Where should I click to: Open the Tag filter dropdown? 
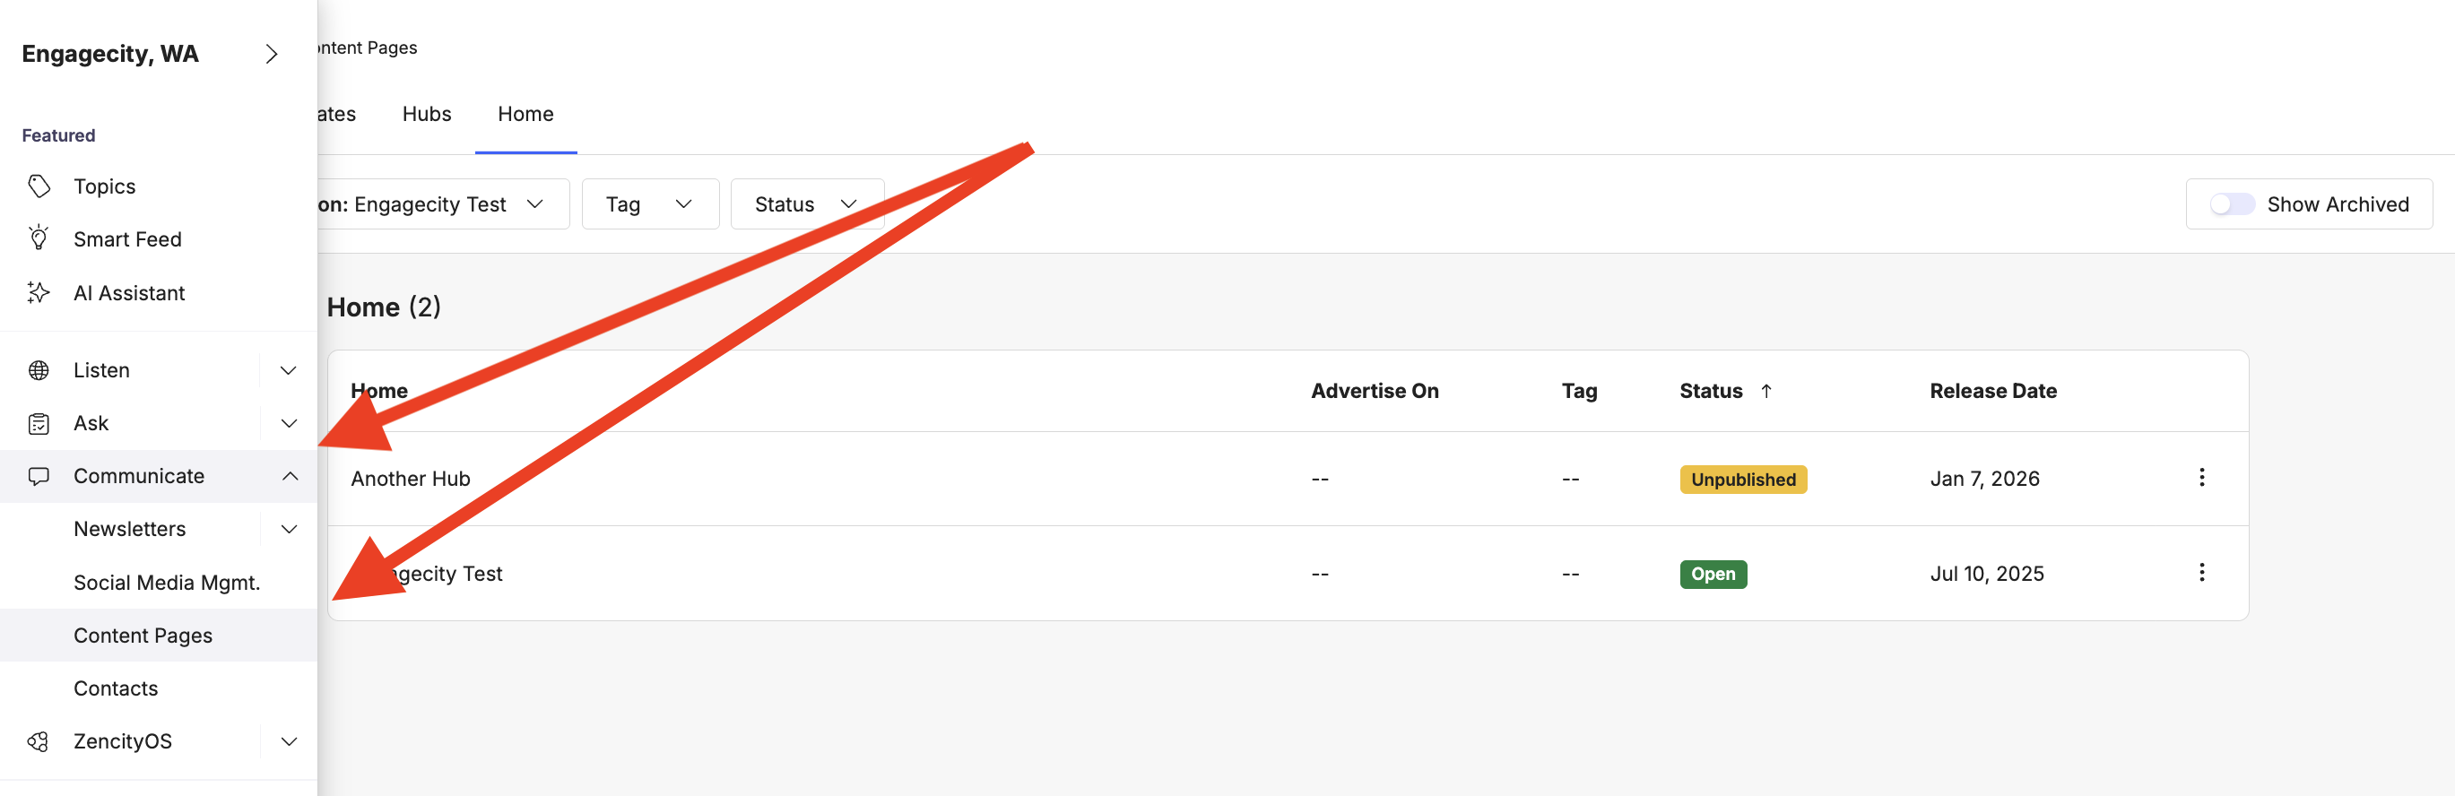[650, 204]
